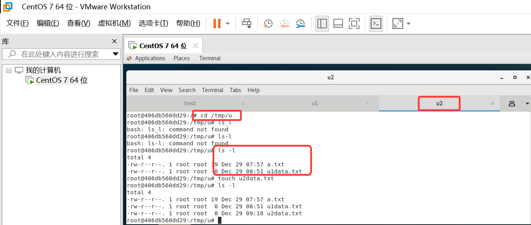Toggle the console view icon
Screen dimensions: 531x225
pos(376,23)
